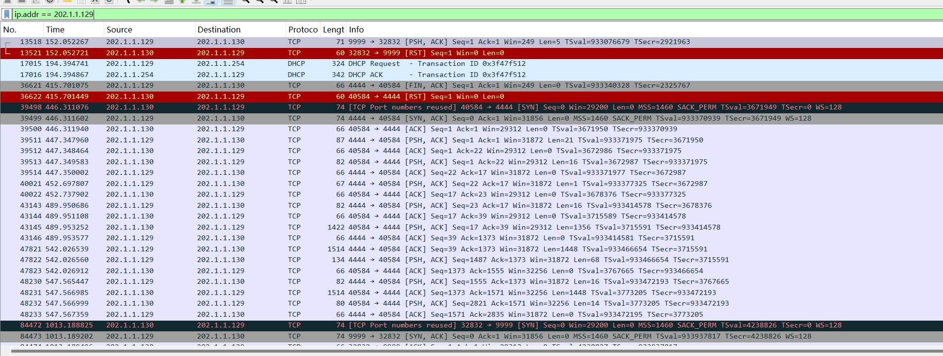This screenshot has width=943, height=356.
Task: Select the FIN, ACK packet 36621
Action: (471, 85)
